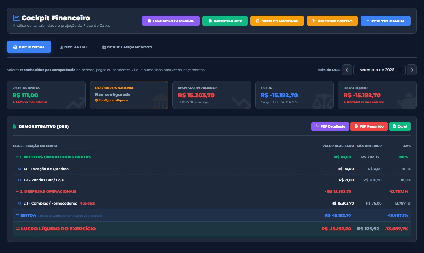Viewport: 424px width, 253px height.
Task: Click the chart logo icon next to Cockpit Financeiro
Action: pos(16,17)
